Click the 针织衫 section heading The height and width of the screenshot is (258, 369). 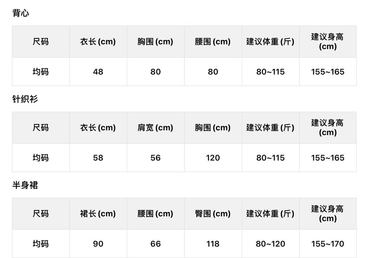point(25,99)
